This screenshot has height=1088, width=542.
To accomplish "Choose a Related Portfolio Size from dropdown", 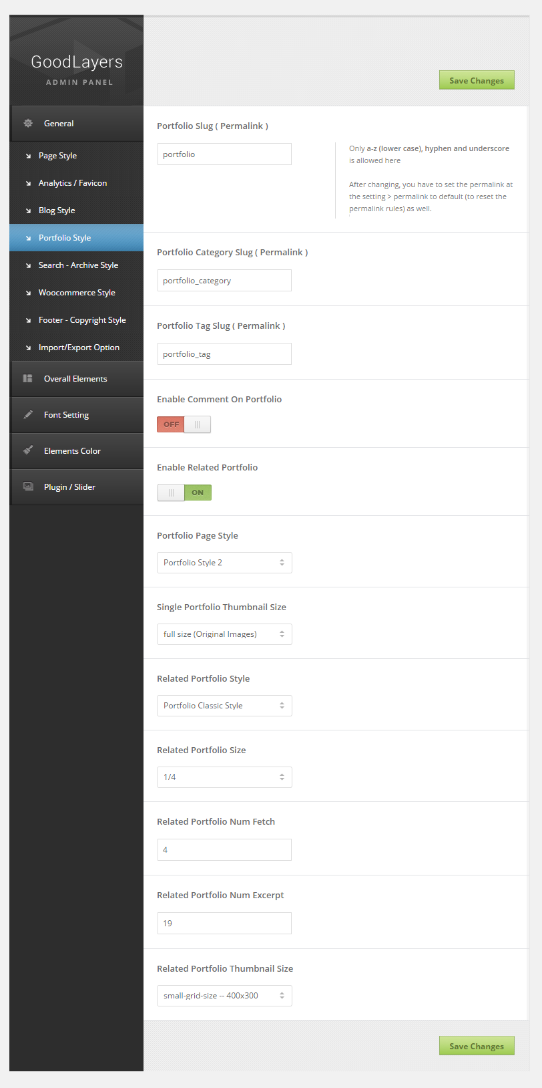I will (x=224, y=777).
